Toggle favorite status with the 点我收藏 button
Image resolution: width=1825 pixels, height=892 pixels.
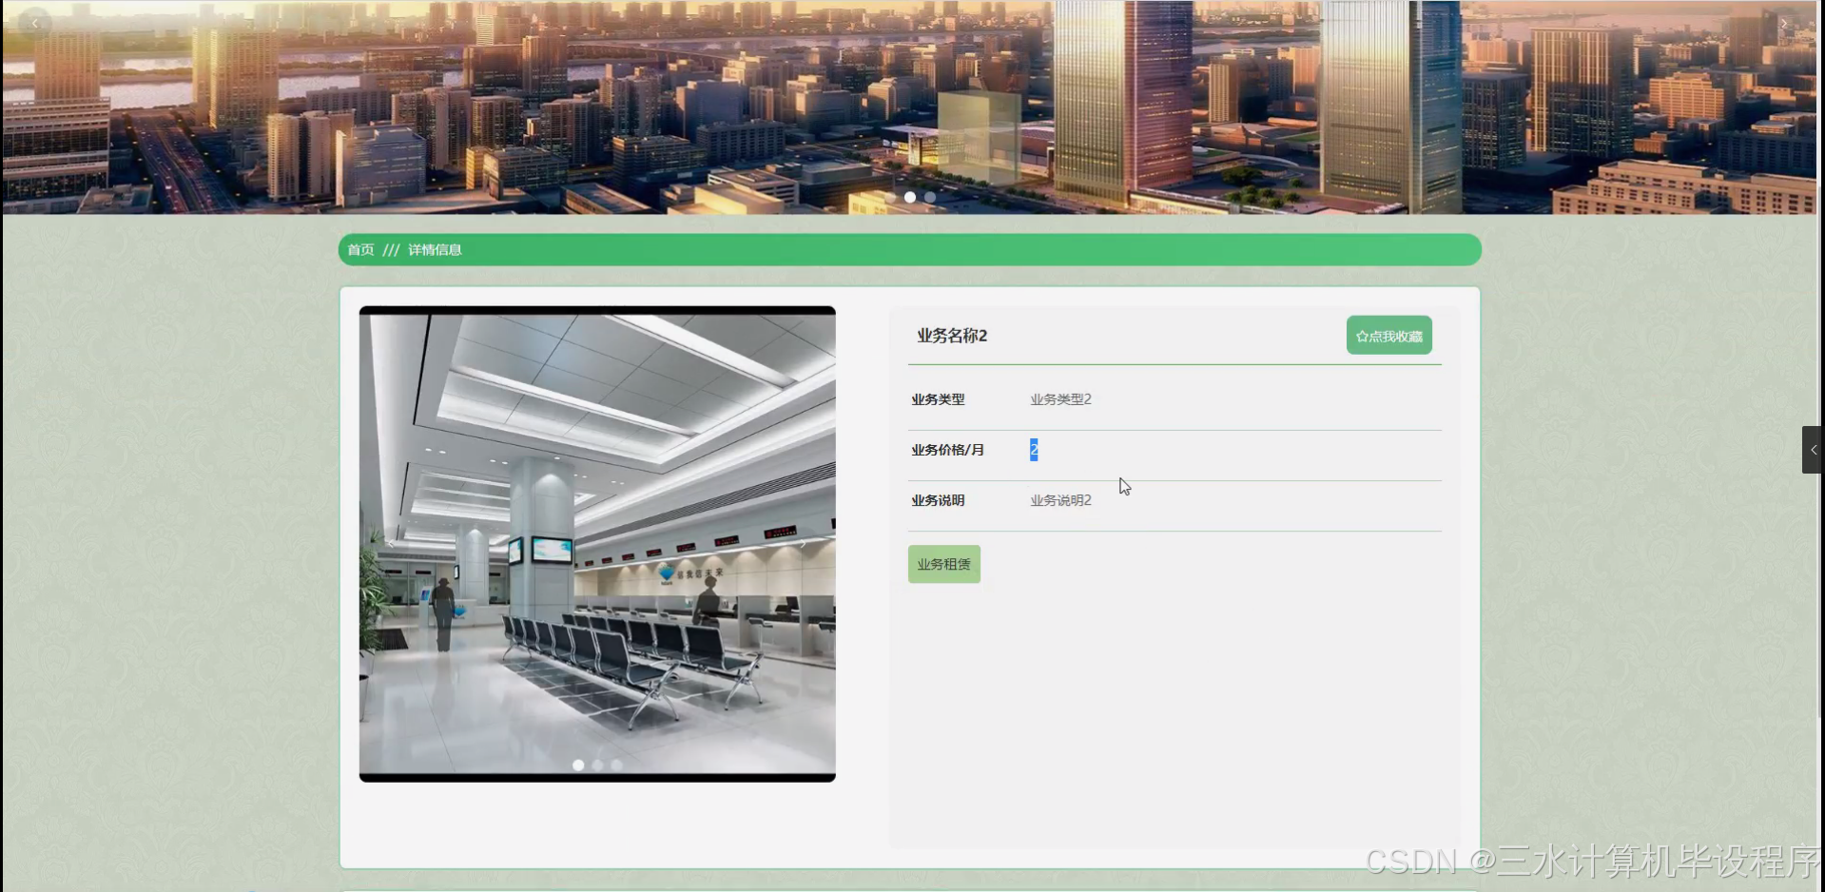point(1388,335)
